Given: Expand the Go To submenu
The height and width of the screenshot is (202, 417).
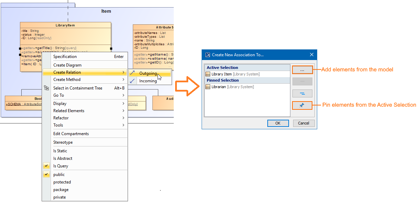Looking at the screenshot, I should (x=85, y=95).
